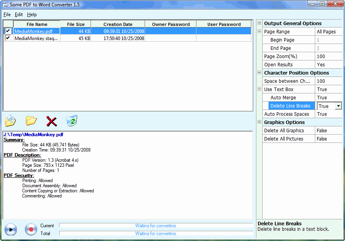This screenshot has width=345, height=241.
Task: Click the application icon in title bar
Action: pos(5,4)
